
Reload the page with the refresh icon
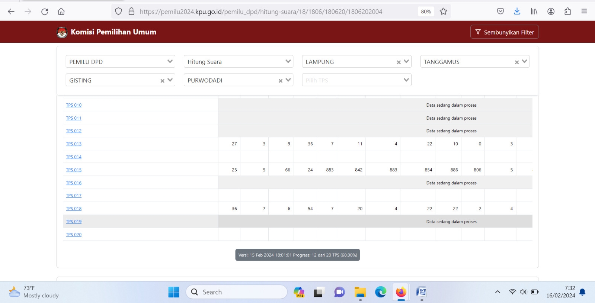click(45, 12)
